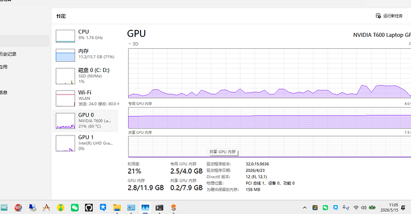Screen dimensions: 411x214
Task: Click the 3D utilization graph
Action: pyautogui.click(x=269, y=73)
